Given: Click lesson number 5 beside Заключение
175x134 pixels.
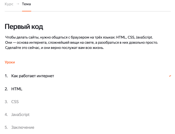Looking at the screenshot, I should [6, 127].
